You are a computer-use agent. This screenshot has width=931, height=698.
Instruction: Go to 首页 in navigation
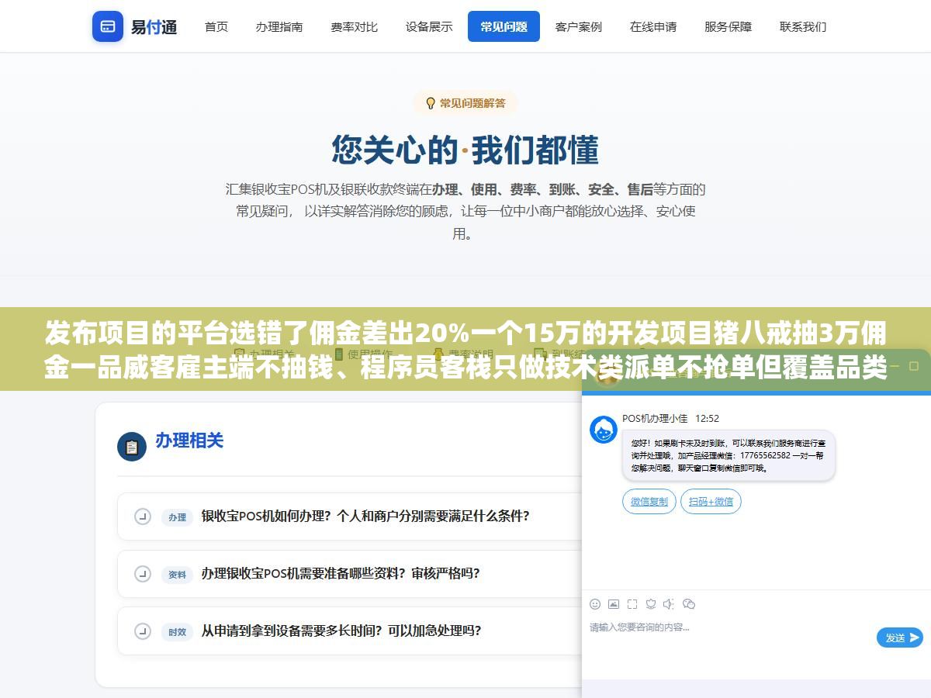click(x=216, y=26)
